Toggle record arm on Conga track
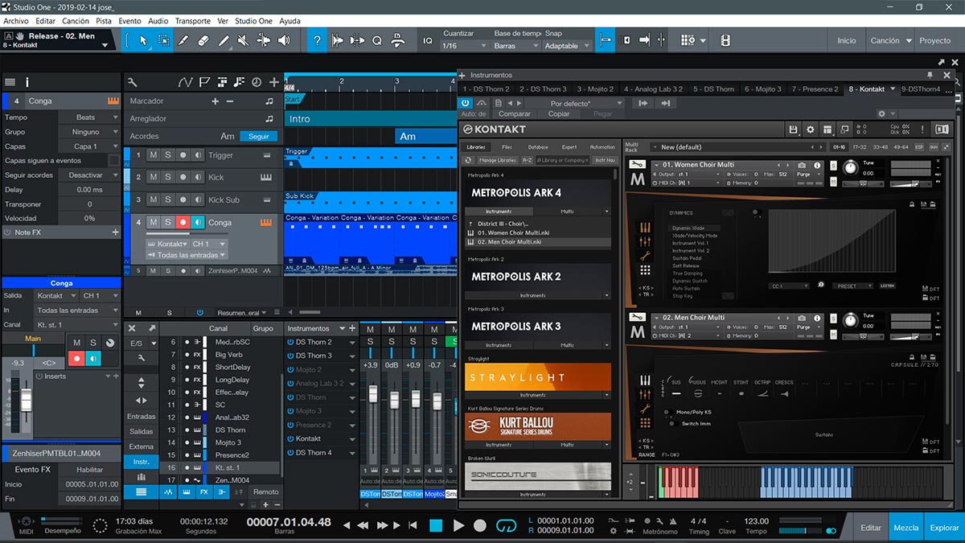This screenshot has width=965, height=543. click(183, 223)
